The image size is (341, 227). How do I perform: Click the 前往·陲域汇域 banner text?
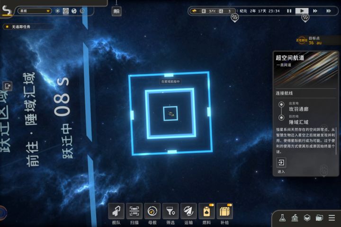pyautogui.click(x=31, y=120)
